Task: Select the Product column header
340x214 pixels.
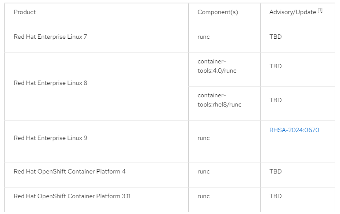Action: click(x=25, y=12)
